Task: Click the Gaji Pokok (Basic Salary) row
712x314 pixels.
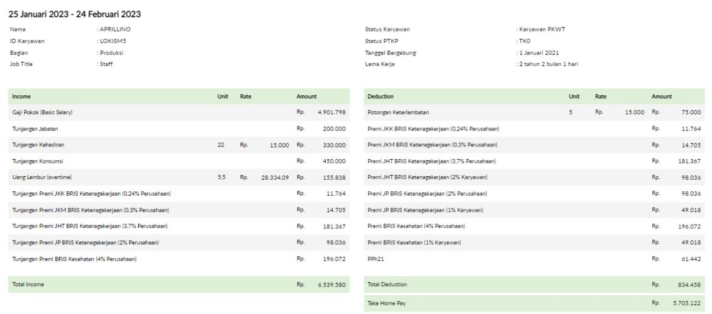Action: coord(42,112)
